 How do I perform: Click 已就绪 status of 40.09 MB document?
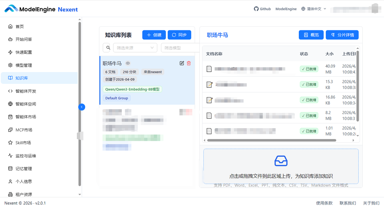[x=309, y=69]
